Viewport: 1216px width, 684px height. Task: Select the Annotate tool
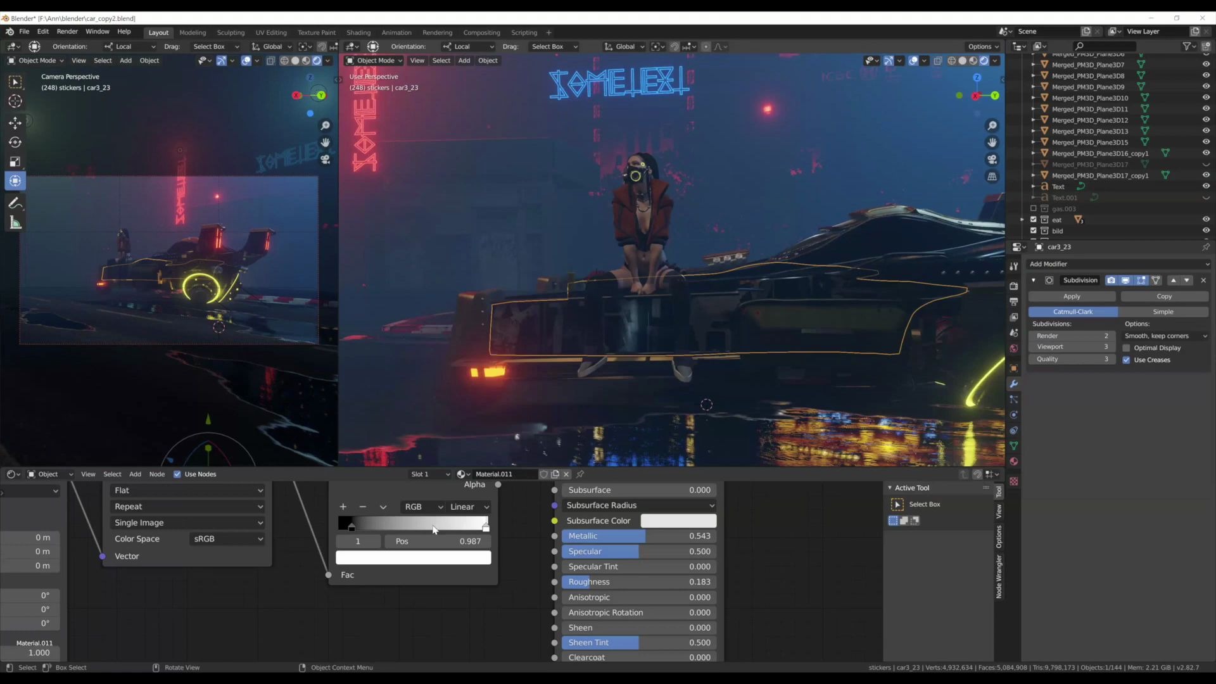pos(15,204)
